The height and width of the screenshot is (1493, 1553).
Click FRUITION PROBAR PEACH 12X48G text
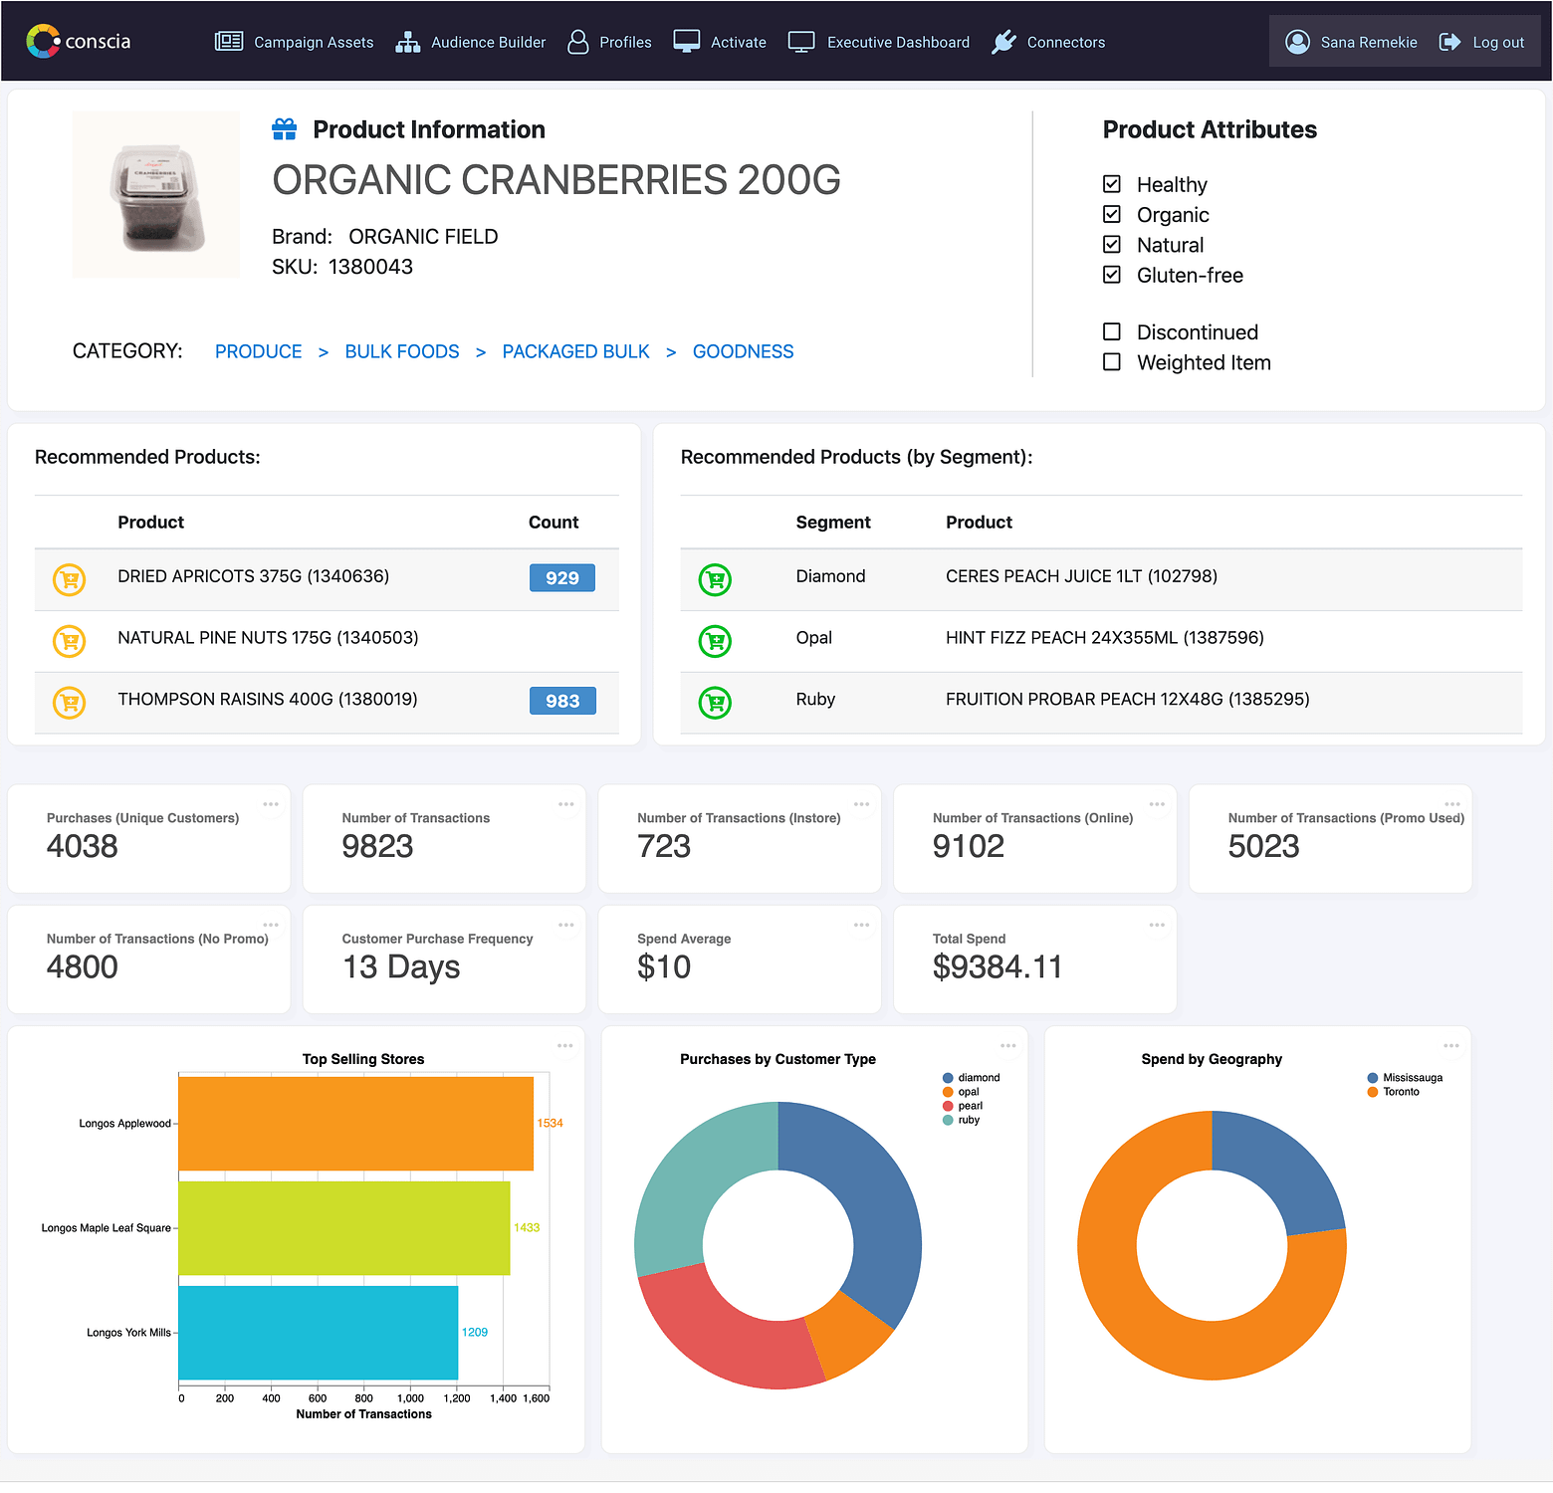coord(1128,700)
